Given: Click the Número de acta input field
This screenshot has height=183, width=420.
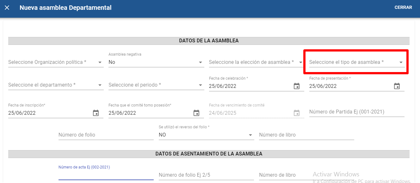Looking at the screenshot, I should pyautogui.click(x=106, y=175).
